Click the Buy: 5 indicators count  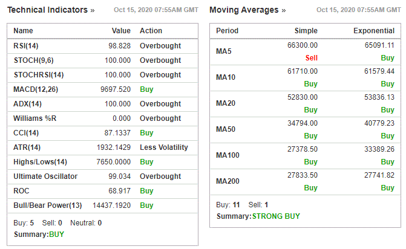[x=24, y=223]
